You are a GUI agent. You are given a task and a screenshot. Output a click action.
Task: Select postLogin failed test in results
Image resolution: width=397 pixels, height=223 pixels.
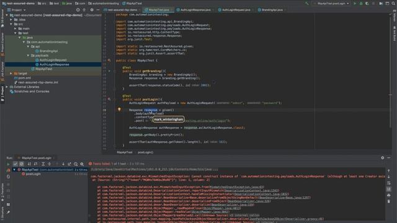(33, 174)
